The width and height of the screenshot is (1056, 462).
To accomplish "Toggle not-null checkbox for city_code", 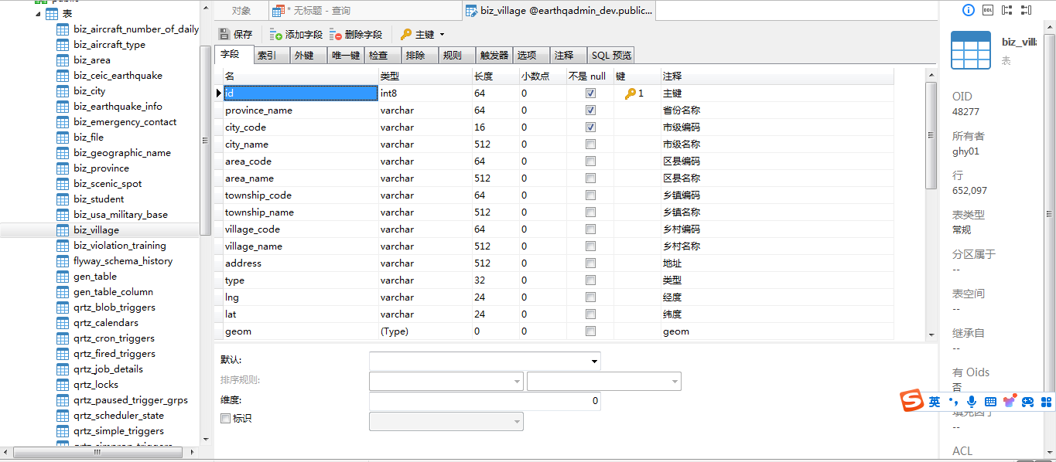I will click(590, 127).
